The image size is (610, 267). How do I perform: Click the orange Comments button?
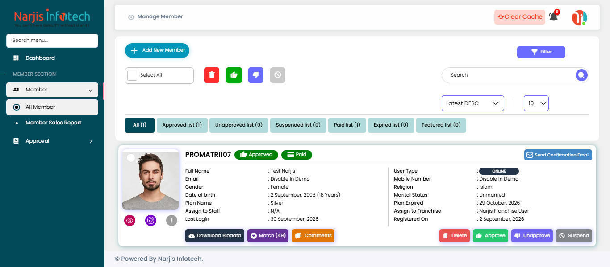pos(313,236)
